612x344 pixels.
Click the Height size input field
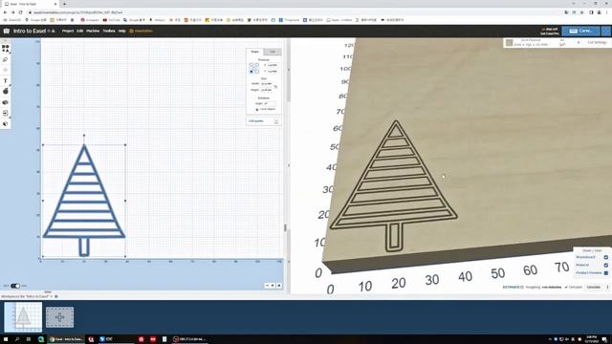coord(267,90)
